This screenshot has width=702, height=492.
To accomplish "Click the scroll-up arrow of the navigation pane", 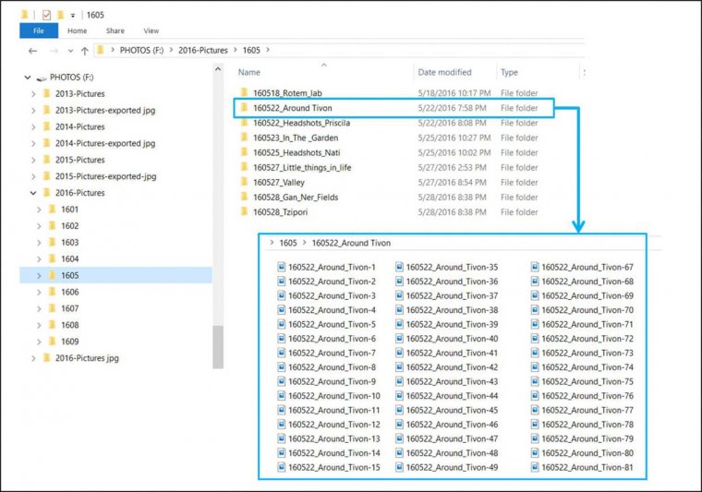I will (218, 69).
